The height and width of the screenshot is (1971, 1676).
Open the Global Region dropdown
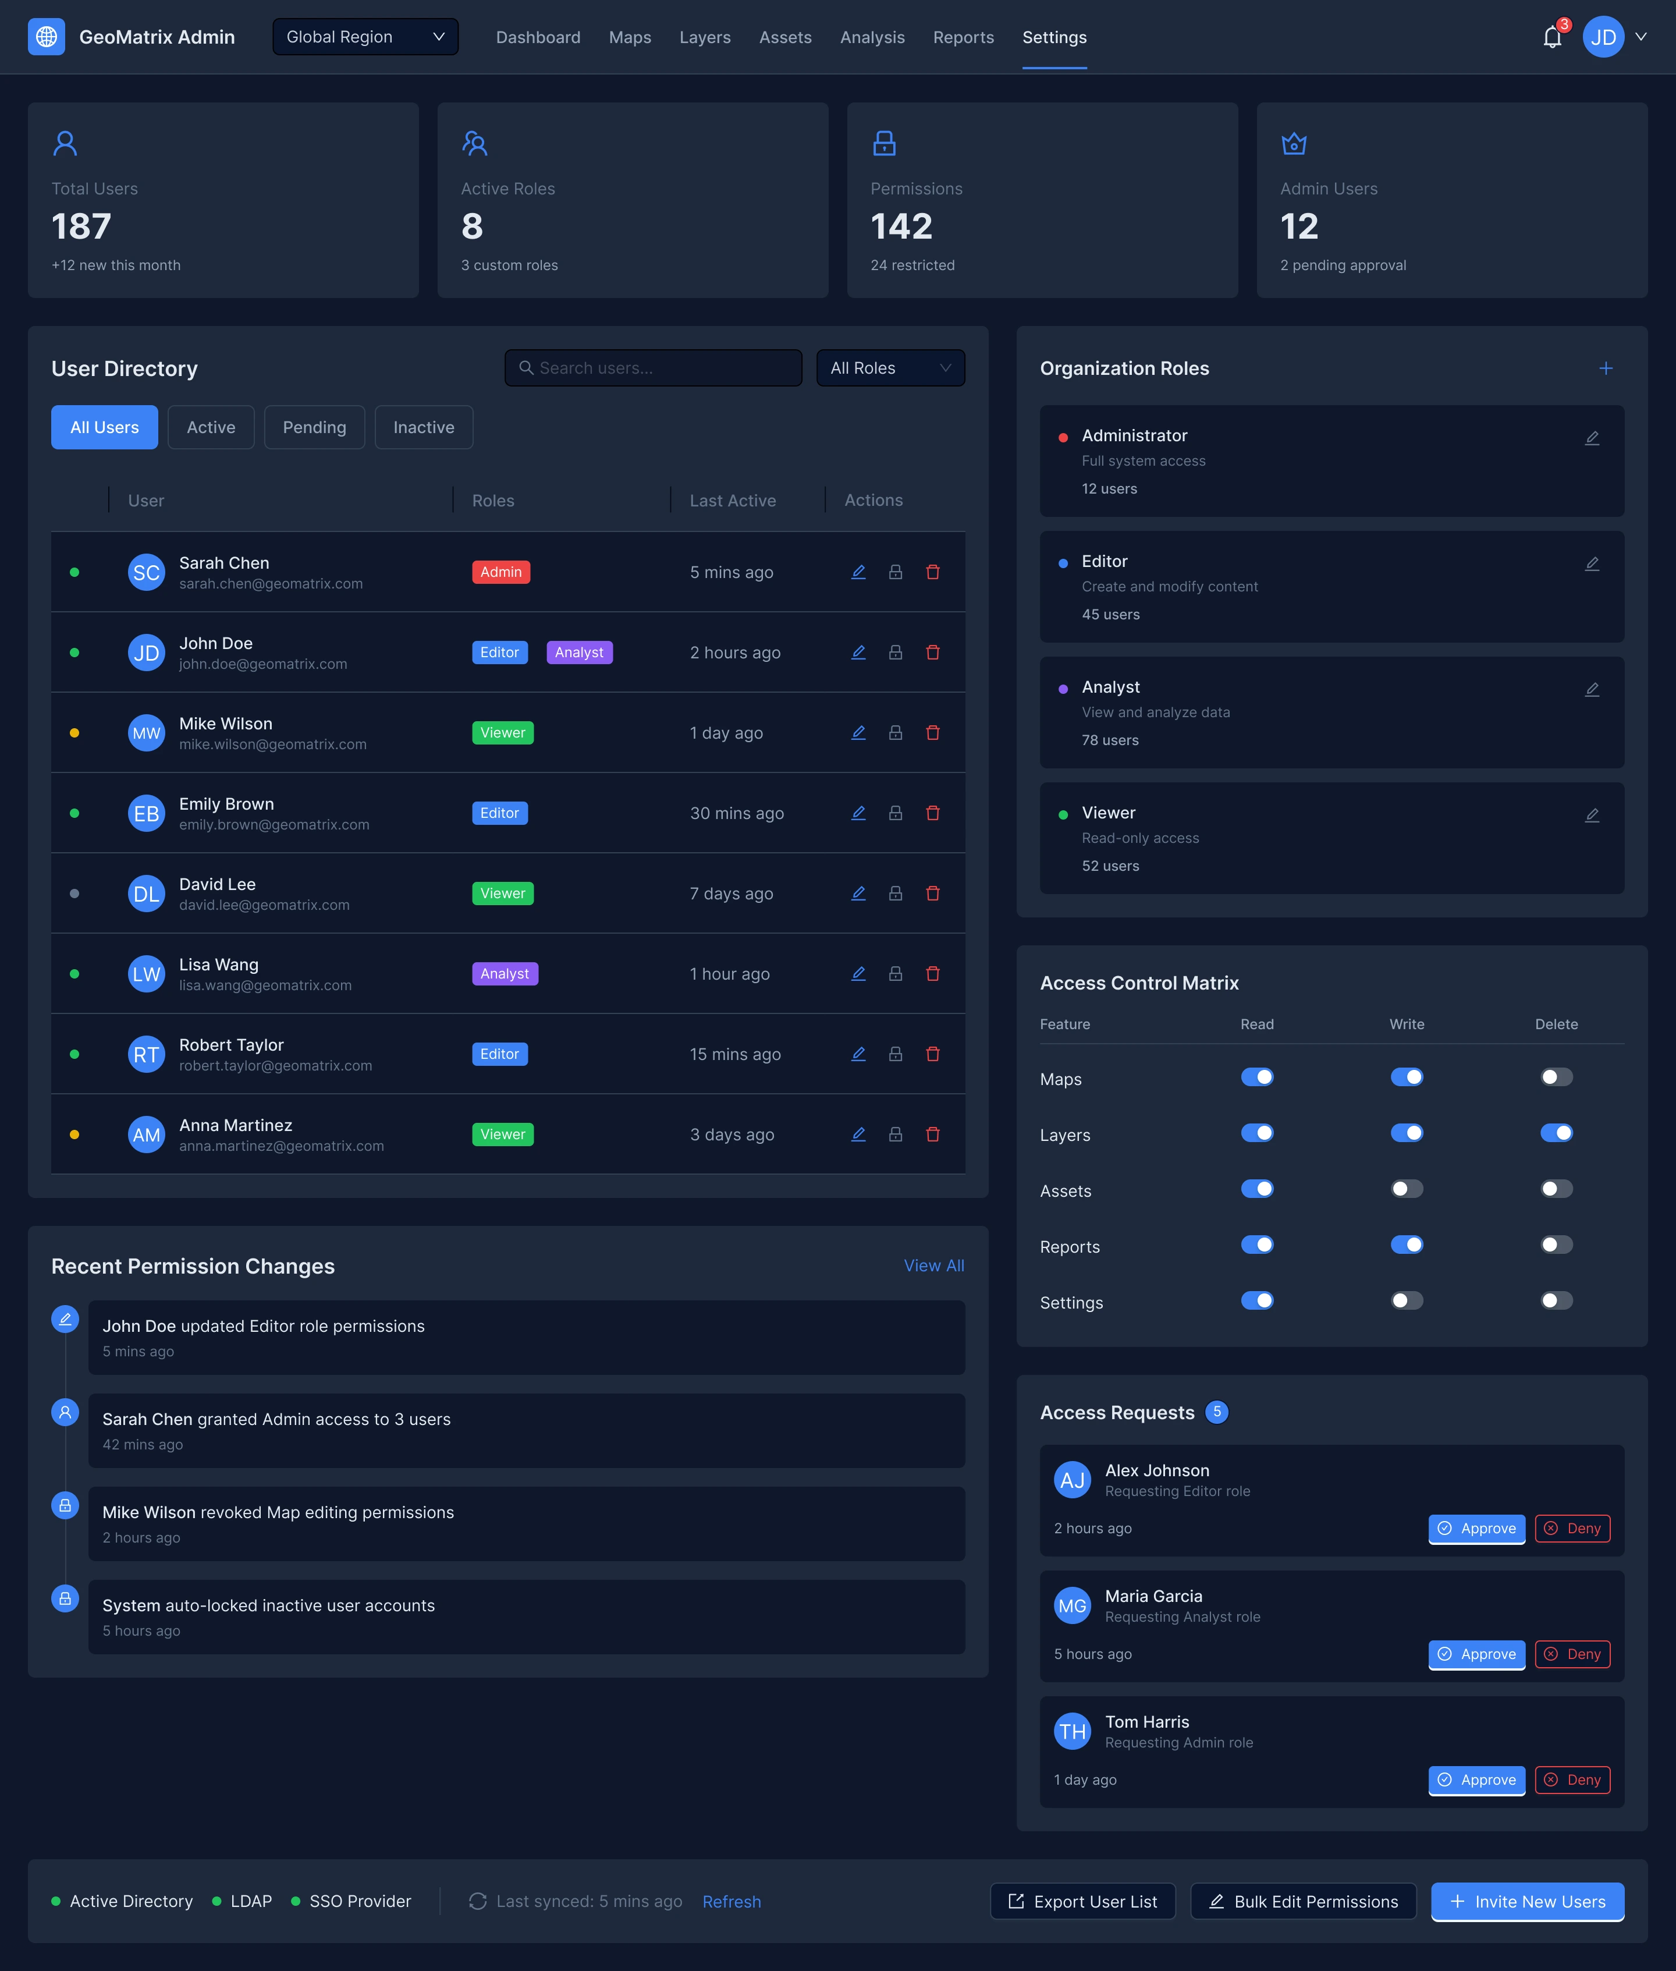(365, 37)
